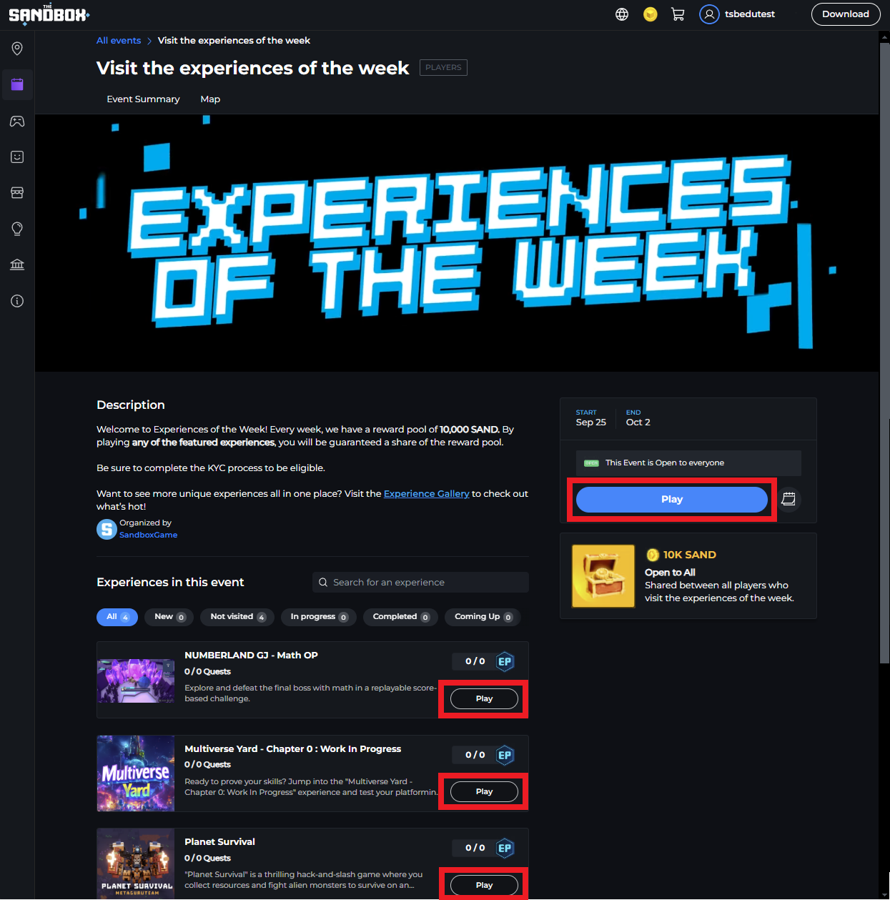Select the "Completed" filter chip
The height and width of the screenshot is (900, 890).
400,617
